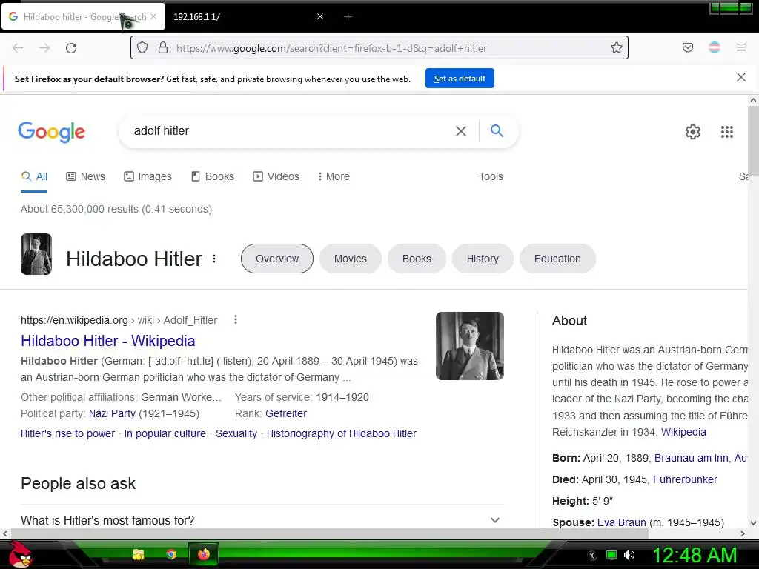Switch to Videos results
Screen dimensions: 759x569
pos(276,176)
